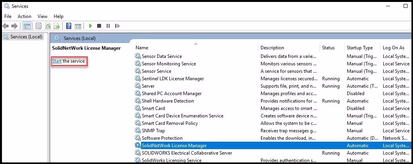The height and width of the screenshot is (164, 413).
Task: Click gear icon beside SolidNetWork License Manager
Action: tap(138, 145)
